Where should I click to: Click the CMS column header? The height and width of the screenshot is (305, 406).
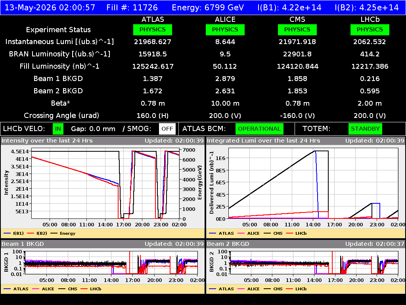point(297,19)
